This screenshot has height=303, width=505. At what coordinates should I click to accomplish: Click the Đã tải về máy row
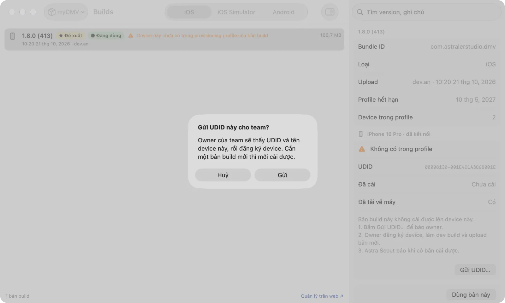[427, 202]
